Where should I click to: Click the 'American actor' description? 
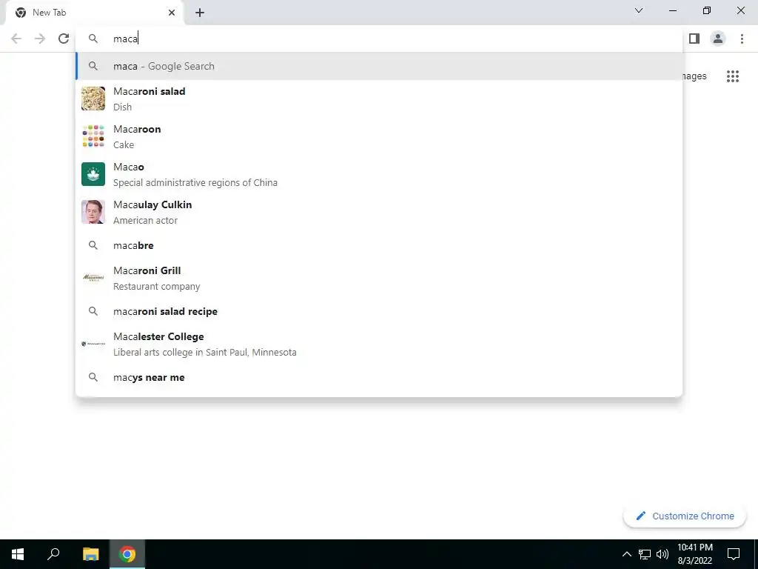146,221
